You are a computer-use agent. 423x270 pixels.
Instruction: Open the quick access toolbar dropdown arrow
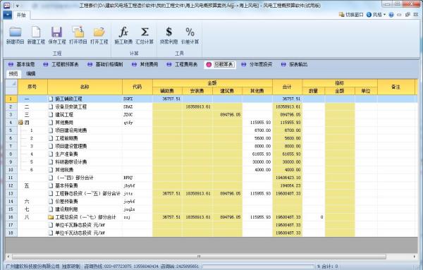(17, 6)
